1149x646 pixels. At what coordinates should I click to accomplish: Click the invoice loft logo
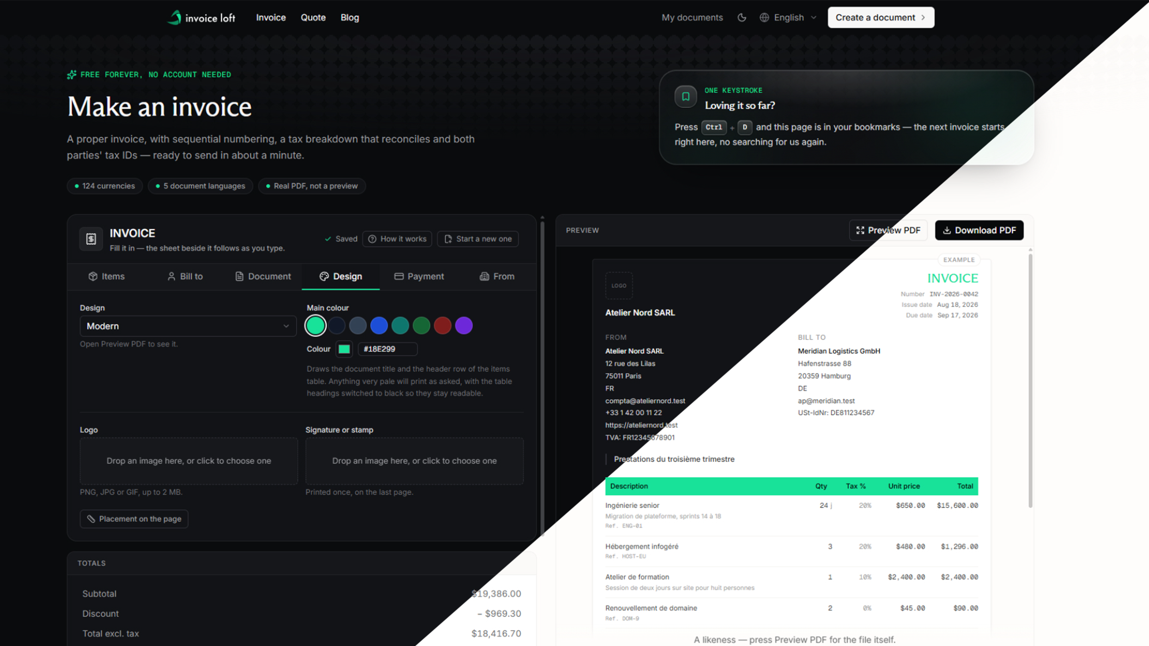(201, 18)
